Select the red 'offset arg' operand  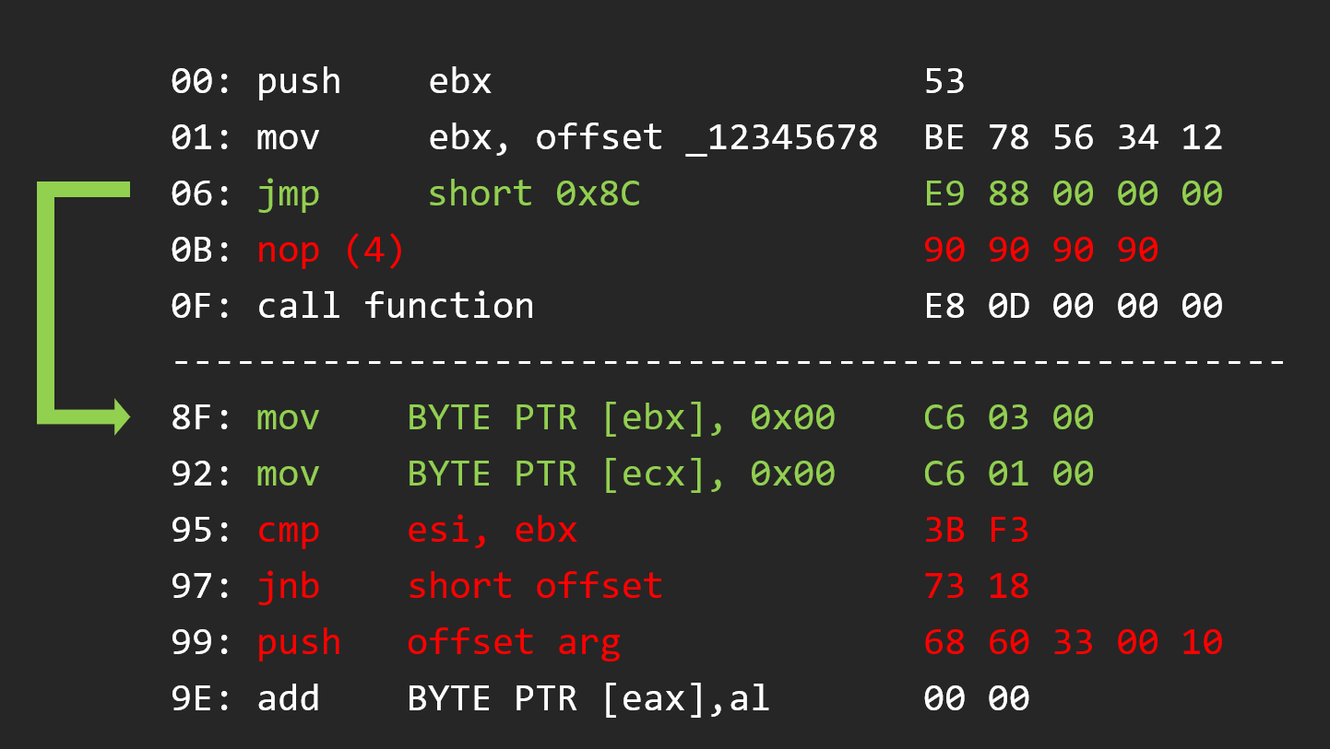(513, 642)
